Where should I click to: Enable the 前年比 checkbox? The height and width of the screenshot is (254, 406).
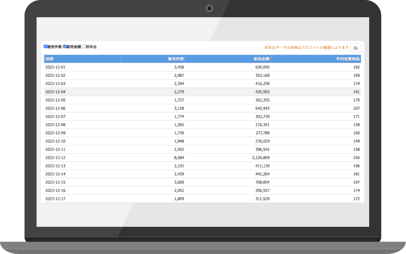84,47
